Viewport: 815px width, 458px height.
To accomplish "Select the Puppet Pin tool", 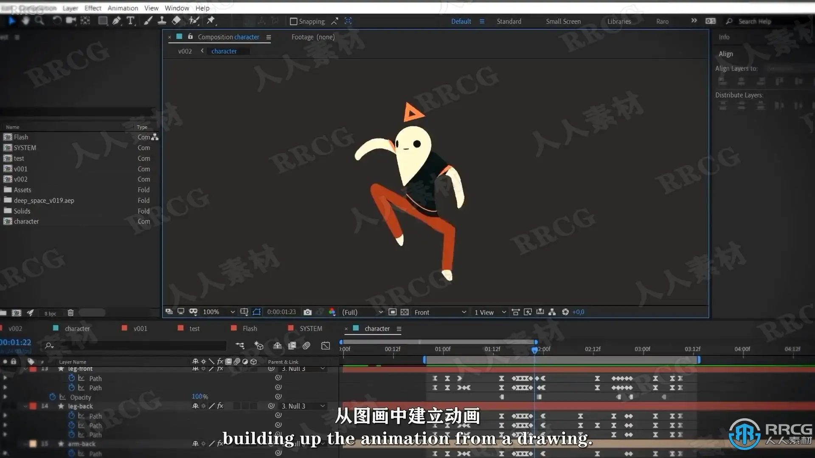I will coord(211,21).
